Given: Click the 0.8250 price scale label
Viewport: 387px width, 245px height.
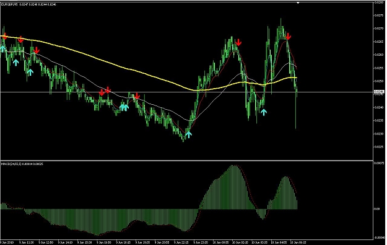Looking at the screenshot, I should click(x=379, y=81).
